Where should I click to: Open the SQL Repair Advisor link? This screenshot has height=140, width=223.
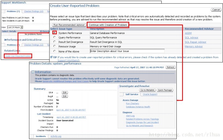tap(195, 42)
